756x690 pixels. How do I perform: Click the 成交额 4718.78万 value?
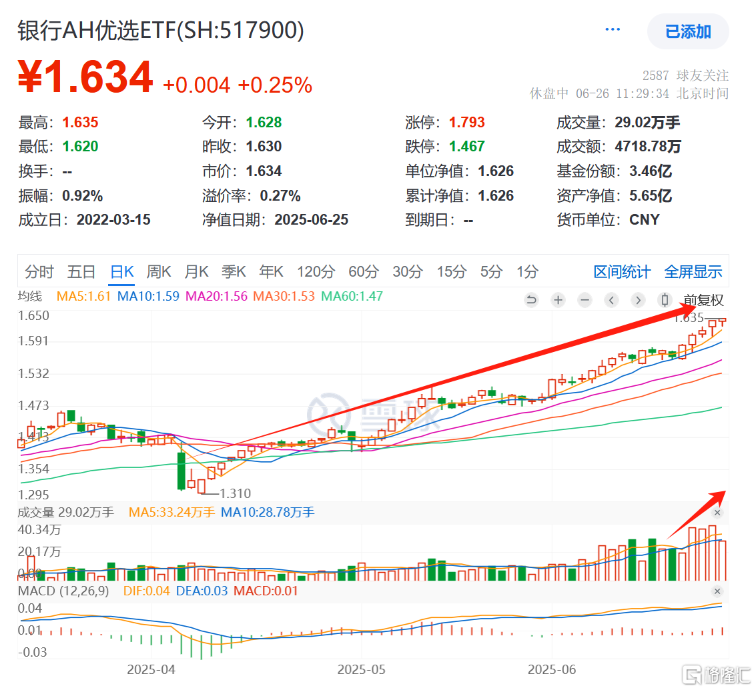click(x=647, y=147)
